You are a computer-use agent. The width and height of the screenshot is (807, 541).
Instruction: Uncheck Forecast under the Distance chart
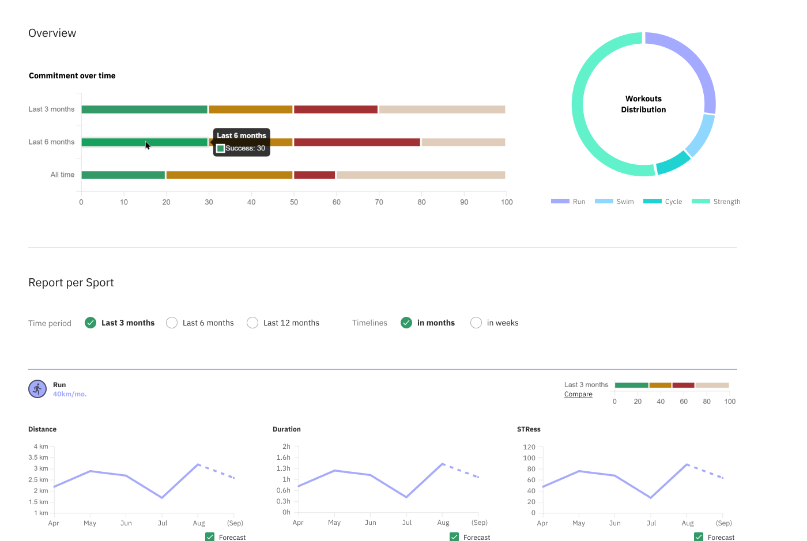(210, 537)
